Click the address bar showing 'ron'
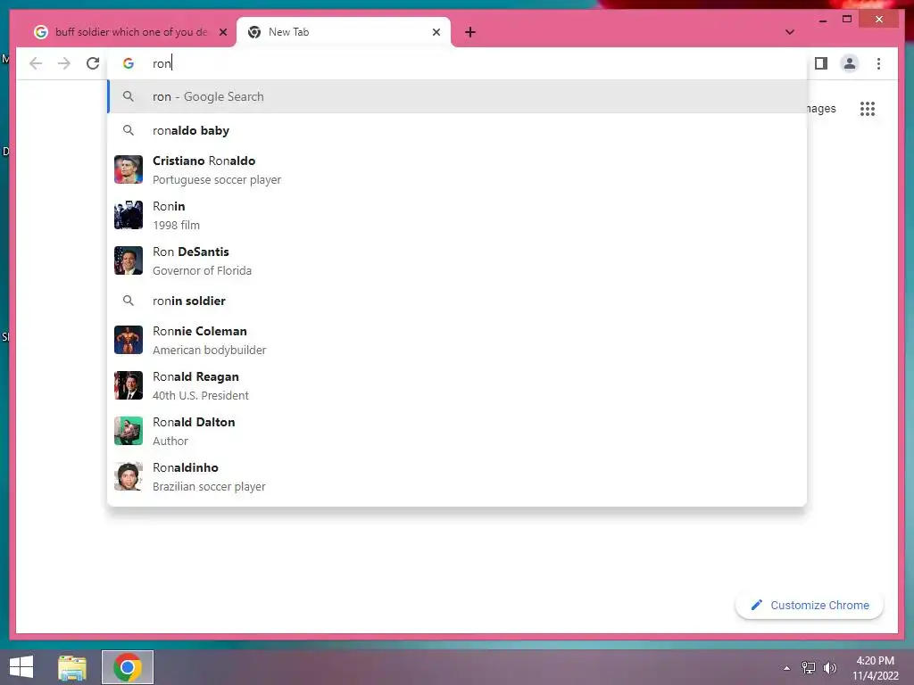 [457, 63]
